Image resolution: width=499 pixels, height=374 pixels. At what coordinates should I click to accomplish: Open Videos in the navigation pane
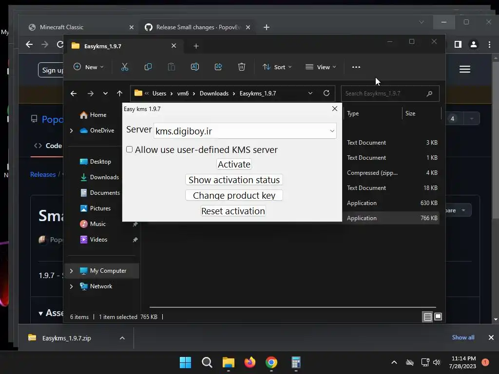tap(94, 240)
